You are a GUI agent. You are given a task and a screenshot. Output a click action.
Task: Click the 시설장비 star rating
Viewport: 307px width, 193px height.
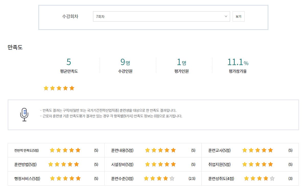160,164
